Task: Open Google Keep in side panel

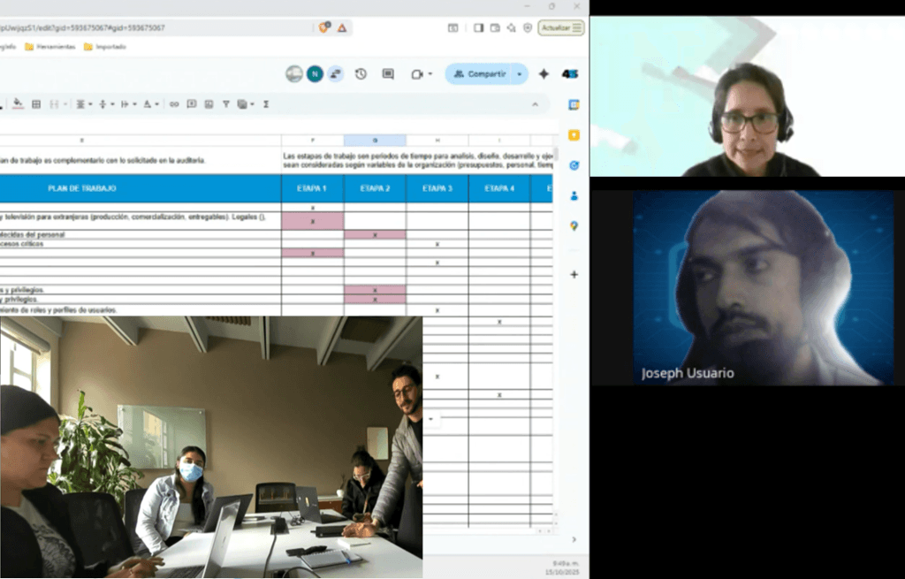Action: [574, 135]
